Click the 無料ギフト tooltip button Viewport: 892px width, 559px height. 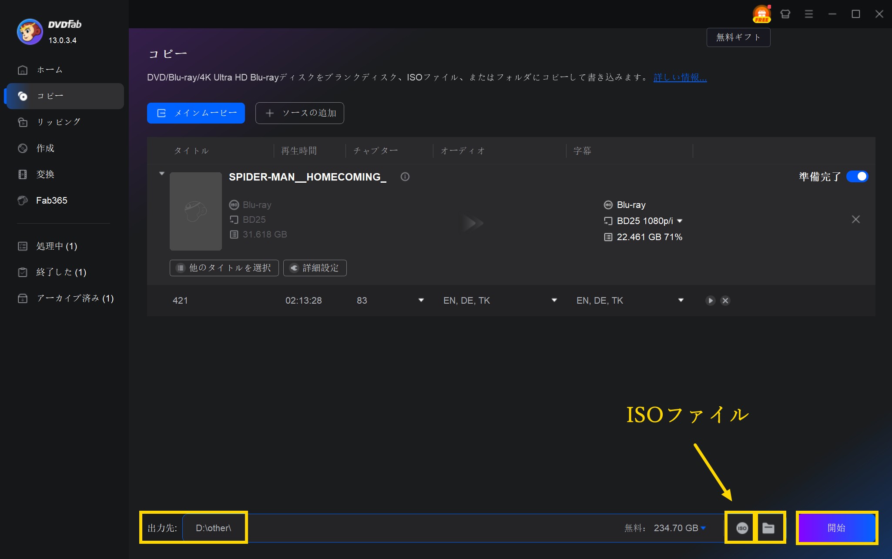pyautogui.click(x=738, y=37)
